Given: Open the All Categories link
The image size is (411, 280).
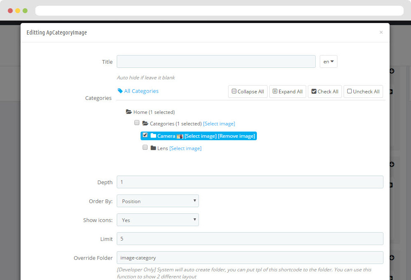Looking at the screenshot, I should pyautogui.click(x=141, y=91).
